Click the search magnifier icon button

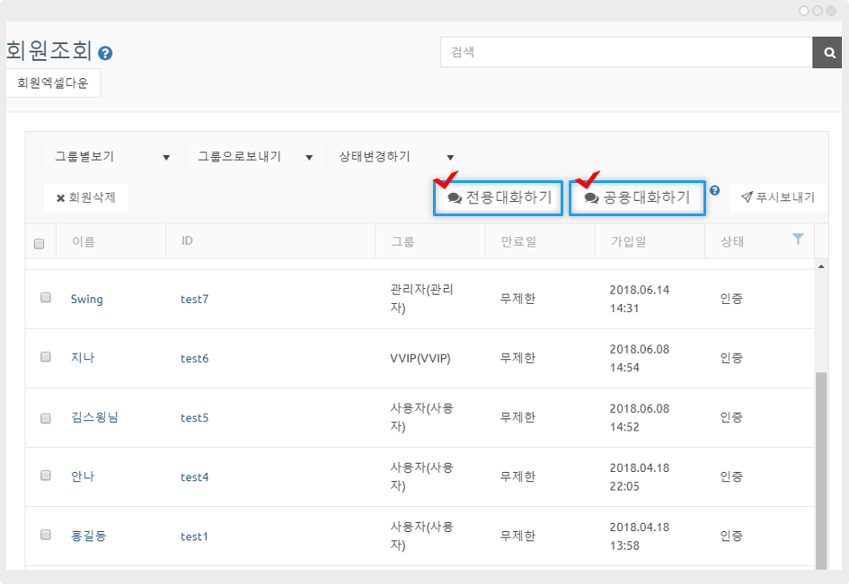tap(827, 52)
